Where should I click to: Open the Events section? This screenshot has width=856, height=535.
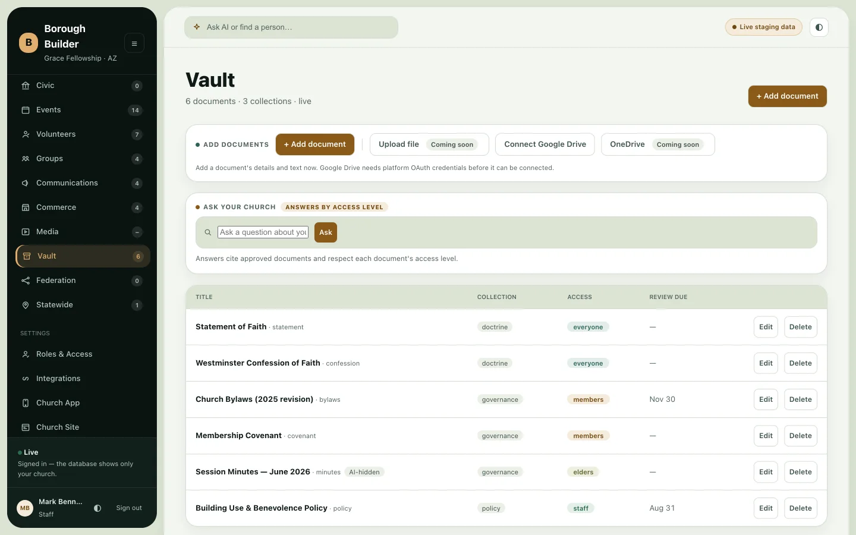(83, 110)
